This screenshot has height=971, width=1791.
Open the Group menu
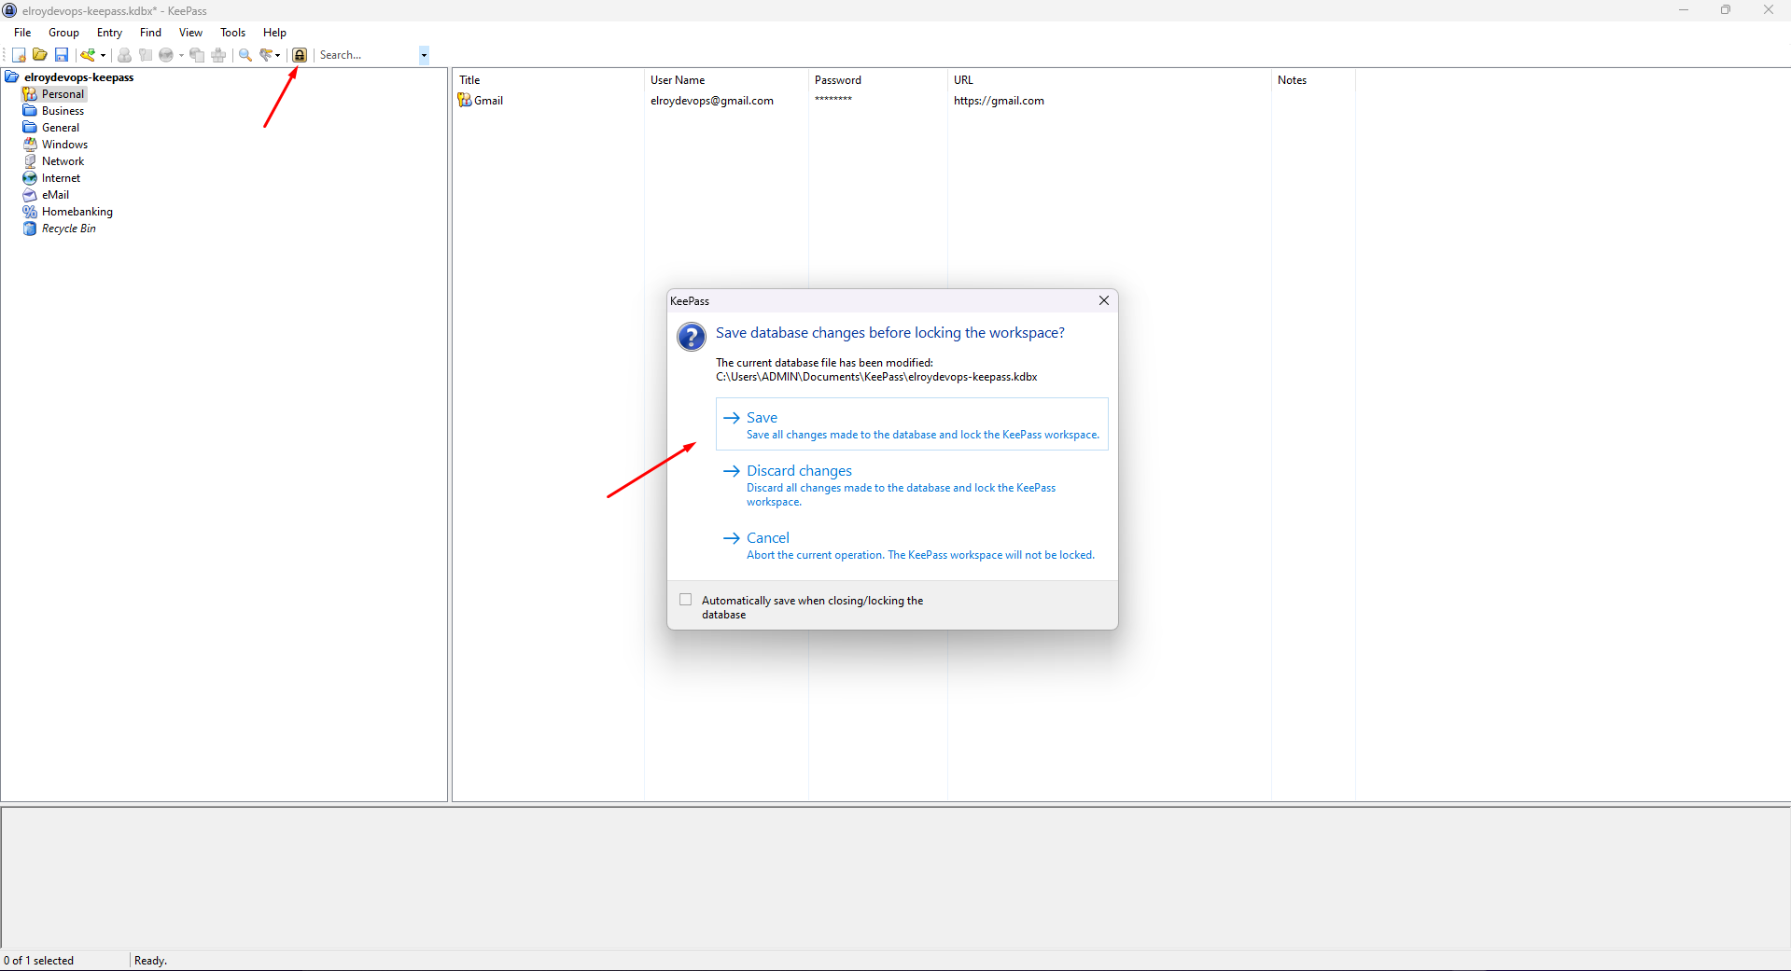(x=63, y=33)
